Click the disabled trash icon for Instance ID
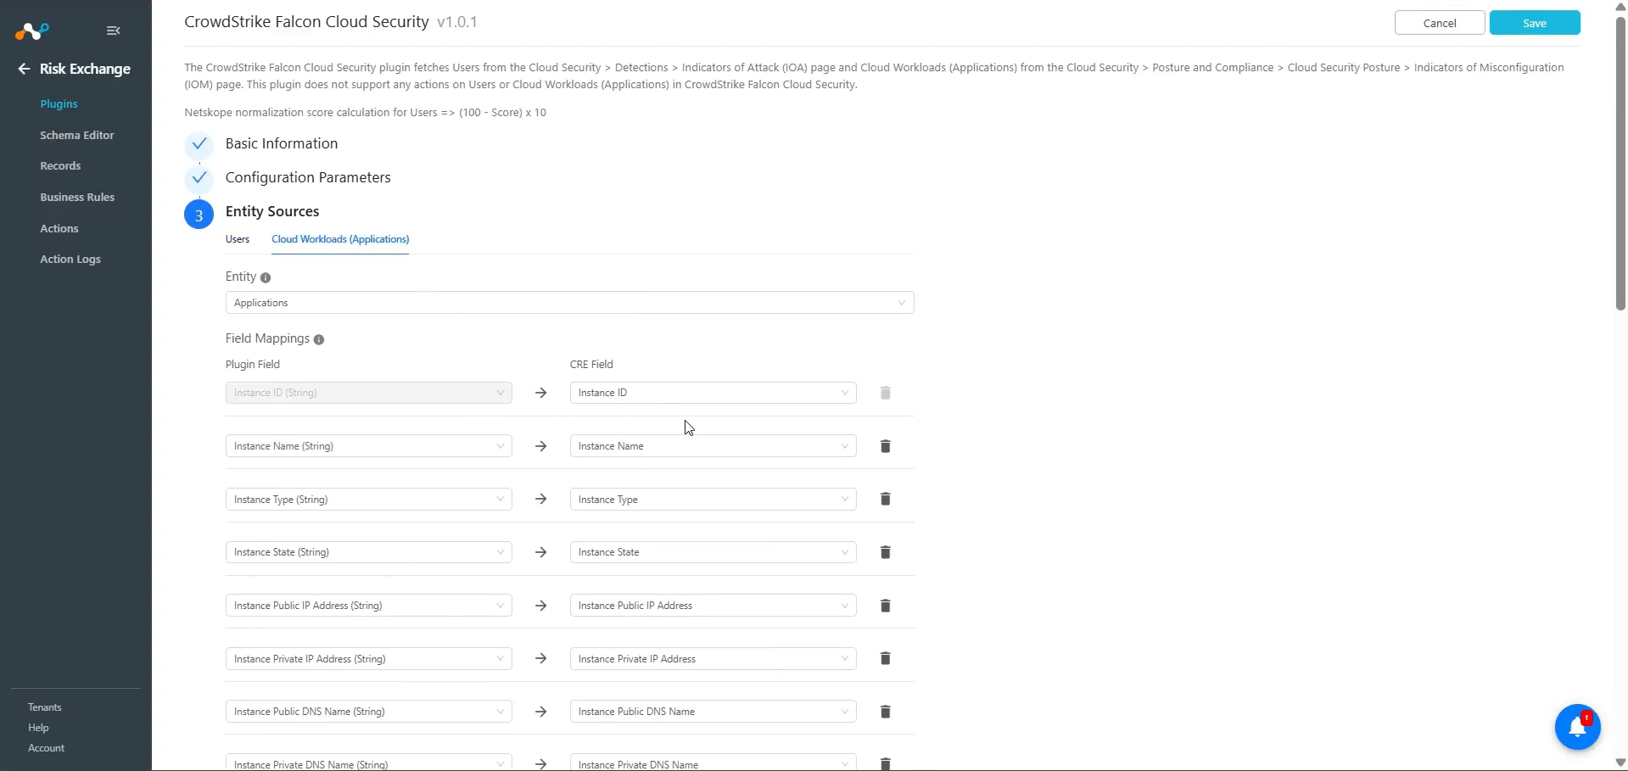The height and width of the screenshot is (771, 1628). pos(885,393)
